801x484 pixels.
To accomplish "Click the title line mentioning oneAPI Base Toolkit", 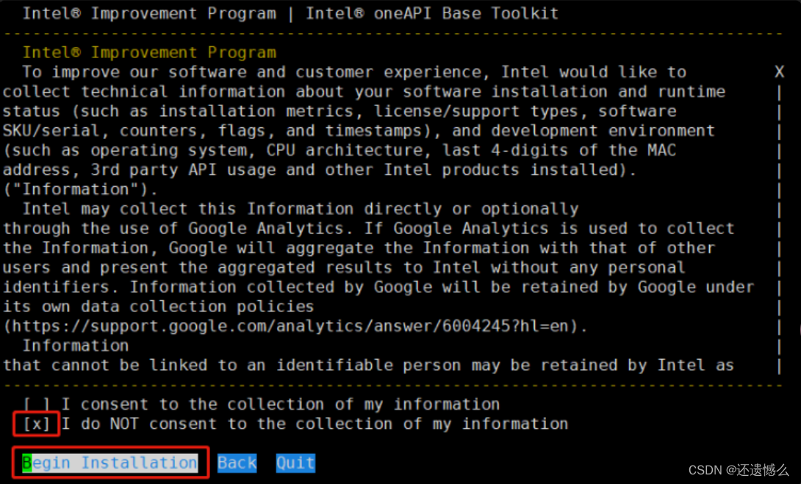I will [x=290, y=13].
